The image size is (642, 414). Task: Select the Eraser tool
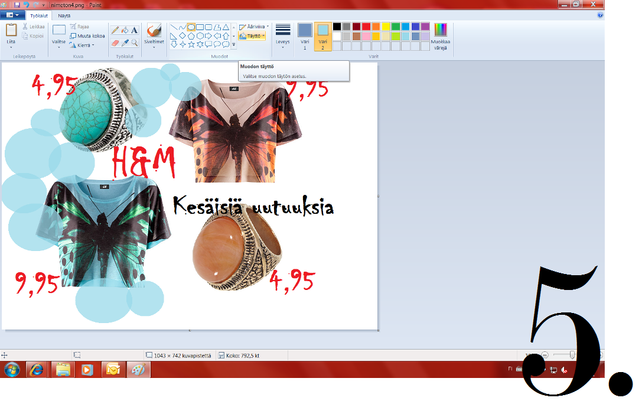tap(115, 43)
